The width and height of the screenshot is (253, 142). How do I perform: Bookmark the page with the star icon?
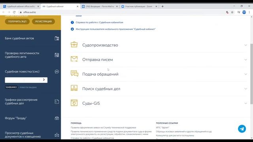232,12
